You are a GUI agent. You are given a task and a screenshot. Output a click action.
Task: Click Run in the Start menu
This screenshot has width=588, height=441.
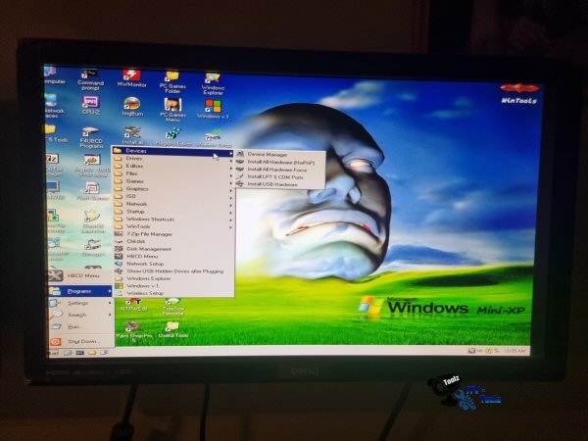coord(73,326)
